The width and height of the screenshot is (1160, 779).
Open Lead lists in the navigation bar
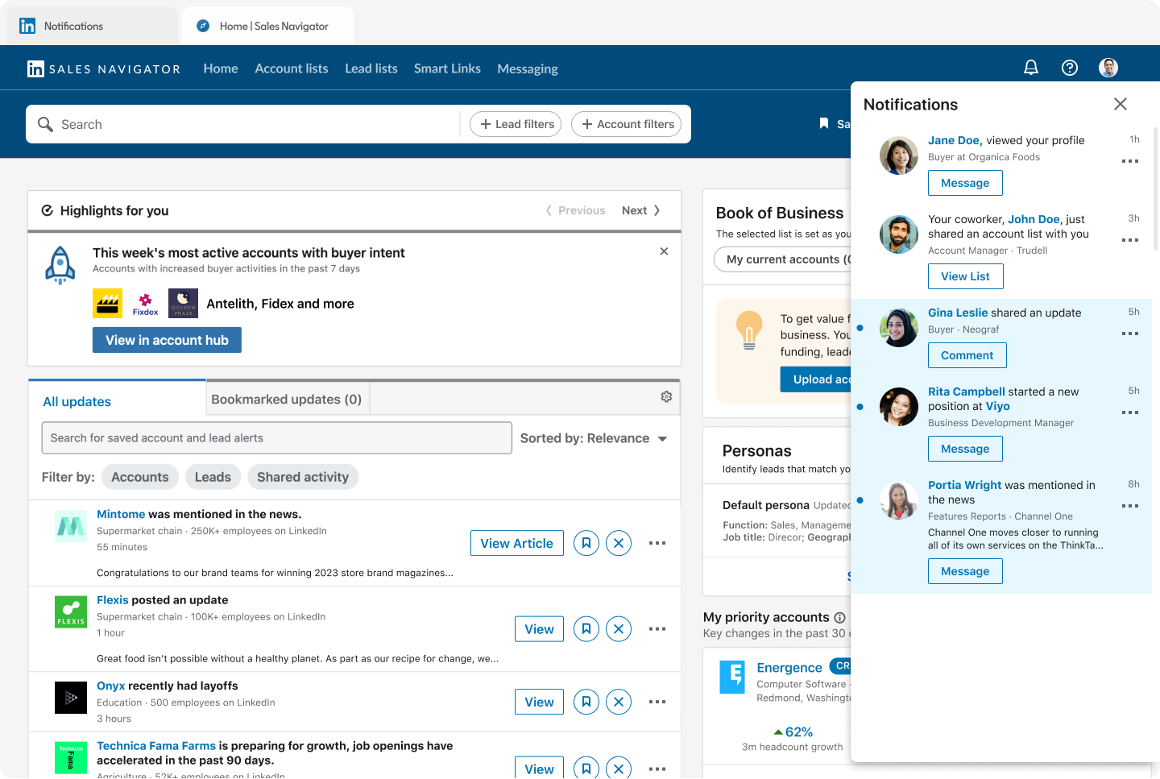coord(371,68)
